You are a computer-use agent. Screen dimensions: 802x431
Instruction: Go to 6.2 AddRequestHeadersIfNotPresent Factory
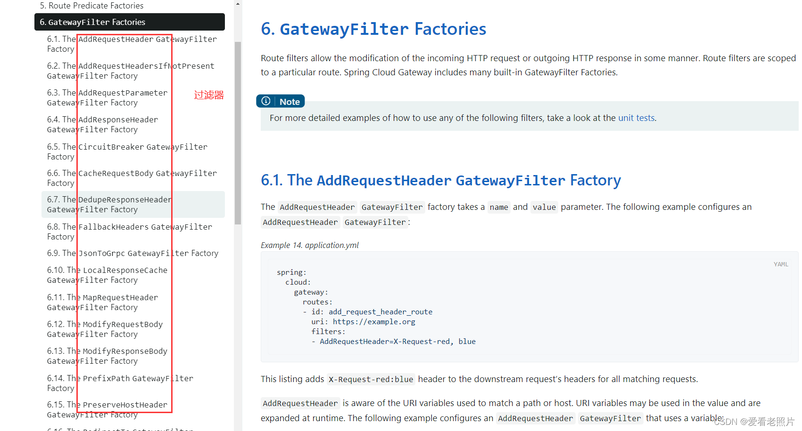pos(131,71)
